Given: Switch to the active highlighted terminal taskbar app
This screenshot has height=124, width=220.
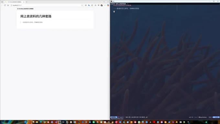Looking at the screenshot, I should pyautogui.click(x=60, y=122).
